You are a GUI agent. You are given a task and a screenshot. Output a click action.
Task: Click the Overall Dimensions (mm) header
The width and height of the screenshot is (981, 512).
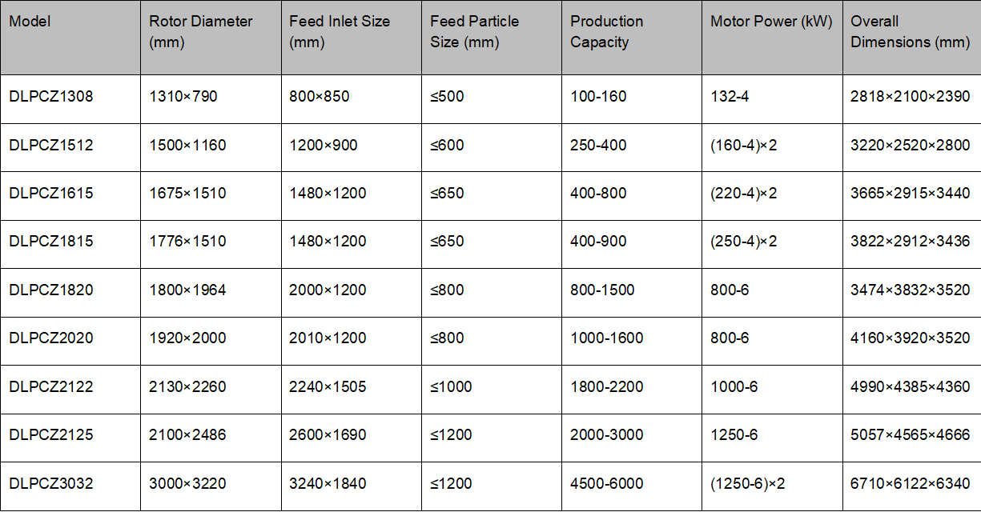[912, 38]
